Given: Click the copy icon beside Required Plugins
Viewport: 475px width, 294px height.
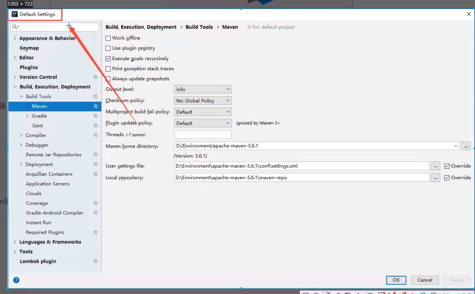Looking at the screenshot, I should 96,232.
